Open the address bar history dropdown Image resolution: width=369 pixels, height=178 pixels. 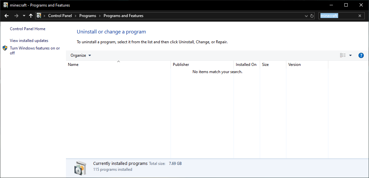click(306, 16)
